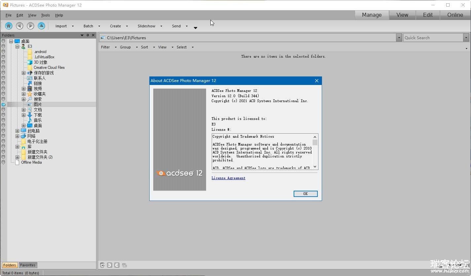Toggle Easy-Select marker for 3D 对象 row
This screenshot has height=276, width=471.
(3, 62)
